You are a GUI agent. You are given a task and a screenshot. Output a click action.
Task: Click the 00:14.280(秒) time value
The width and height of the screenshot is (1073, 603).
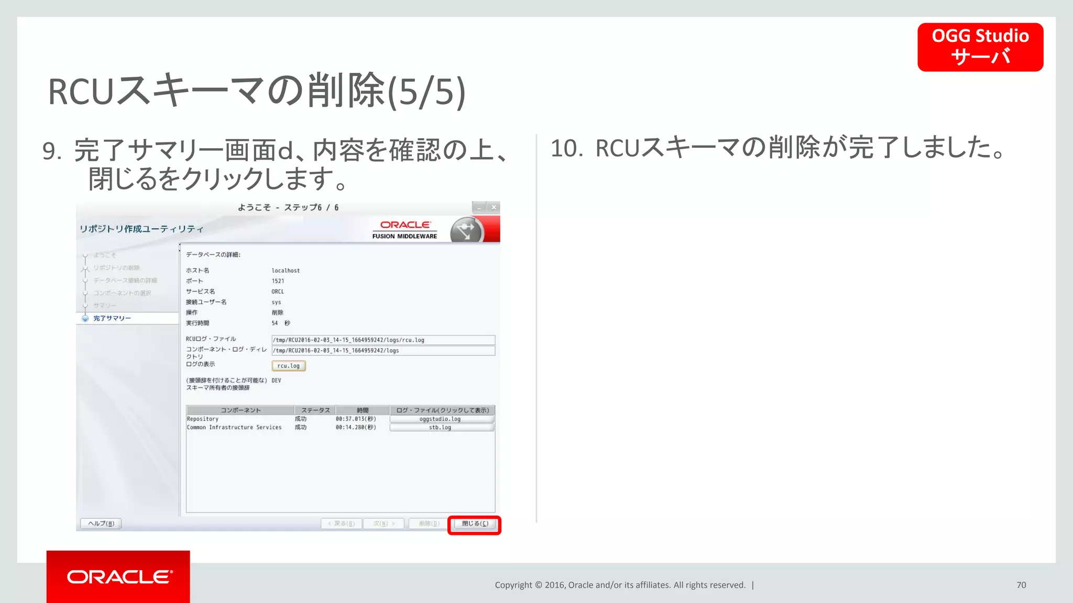(x=356, y=428)
